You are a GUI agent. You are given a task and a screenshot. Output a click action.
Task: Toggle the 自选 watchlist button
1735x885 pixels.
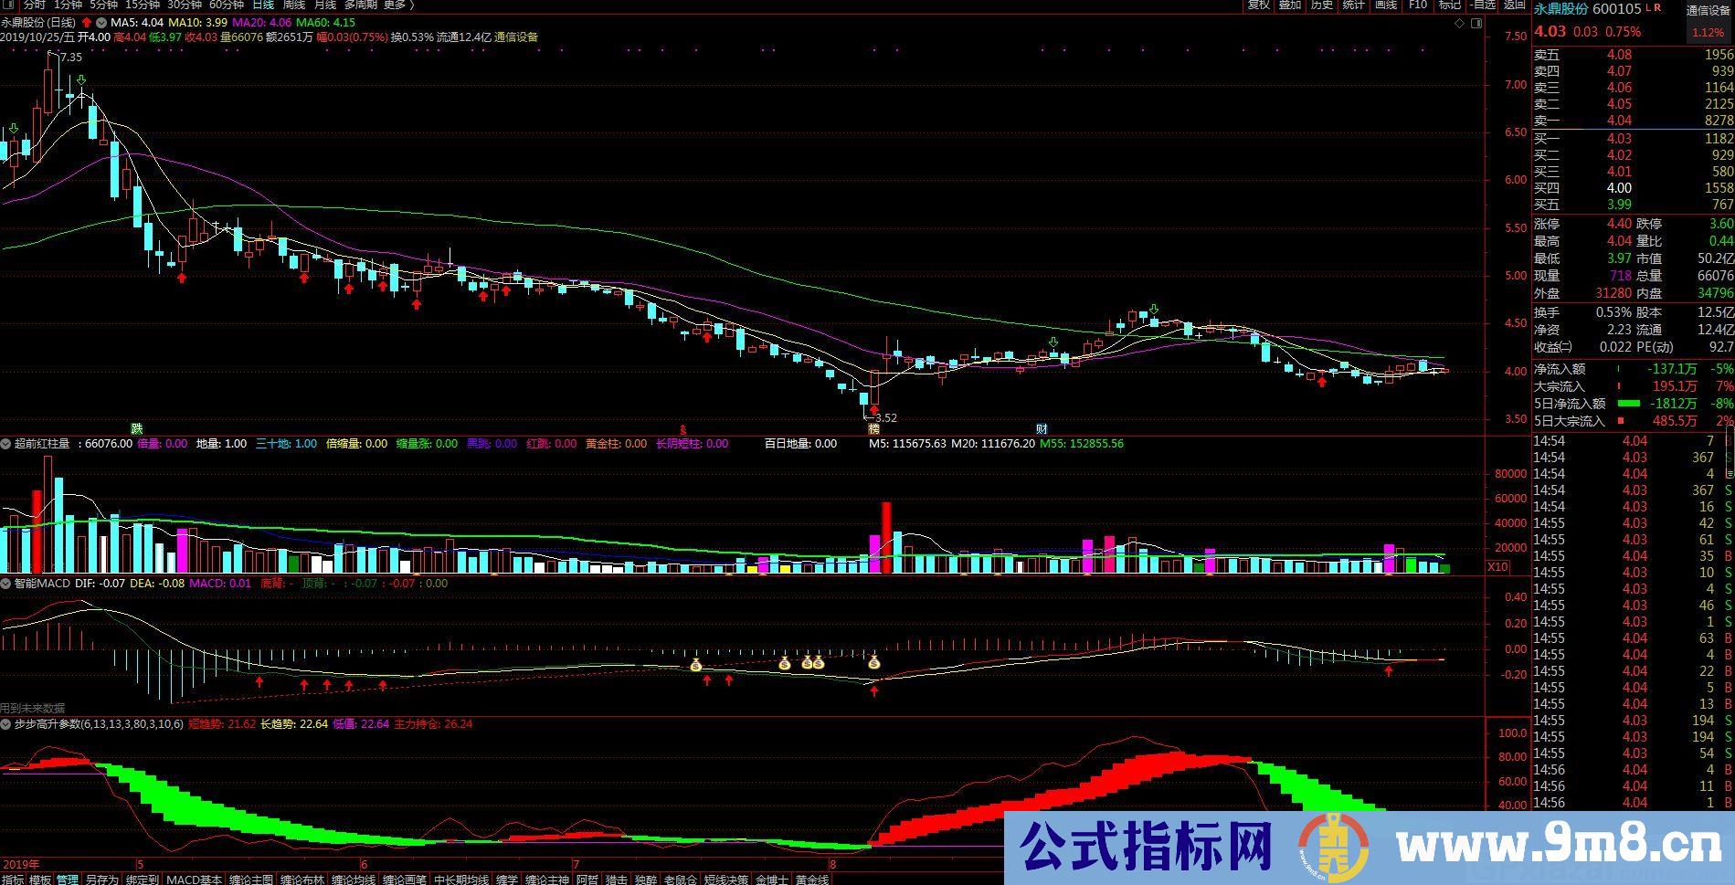click(1485, 5)
